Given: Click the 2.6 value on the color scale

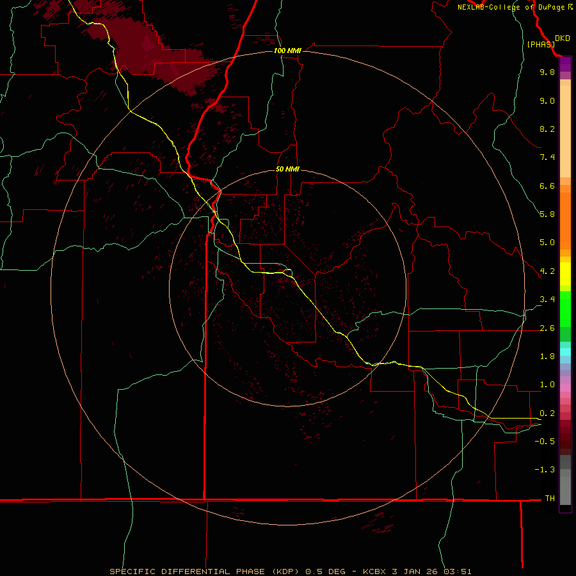Looking at the screenshot, I should pos(547,328).
